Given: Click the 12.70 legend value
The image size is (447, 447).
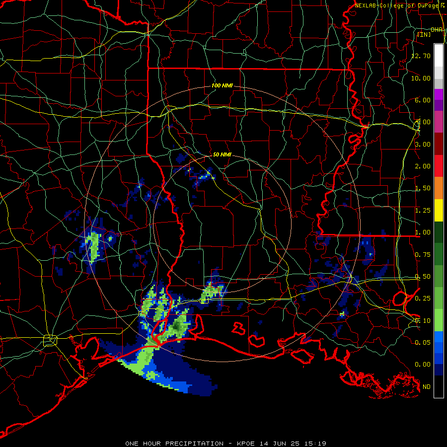Looking at the screenshot, I should click(x=421, y=56).
